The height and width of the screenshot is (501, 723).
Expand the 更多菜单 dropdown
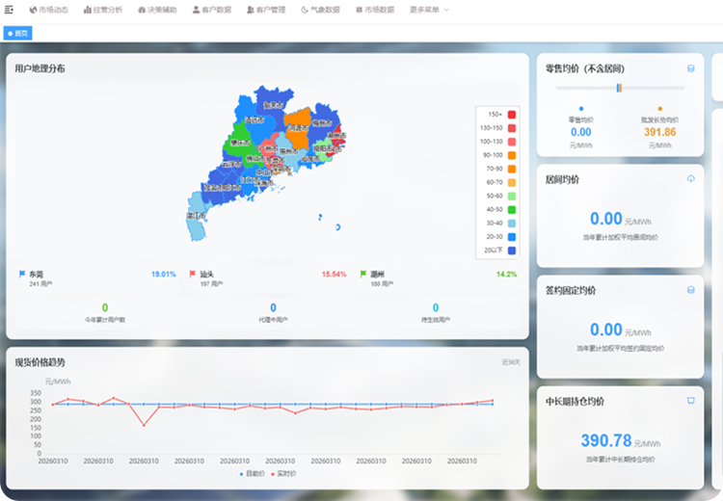(x=429, y=10)
